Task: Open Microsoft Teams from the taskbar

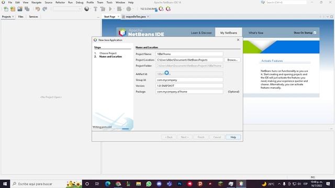Action: (169, 184)
